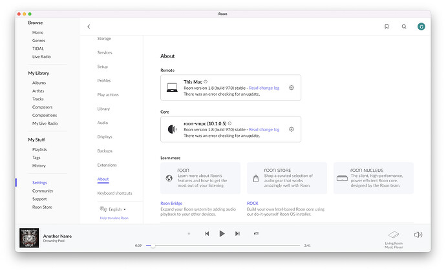Open Playlists in My Stuff
The height and width of the screenshot is (272, 446).
tap(39, 149)
